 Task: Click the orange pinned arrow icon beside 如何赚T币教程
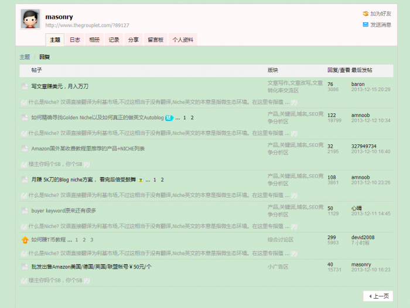pyautogui.click(x=25, y=240)
